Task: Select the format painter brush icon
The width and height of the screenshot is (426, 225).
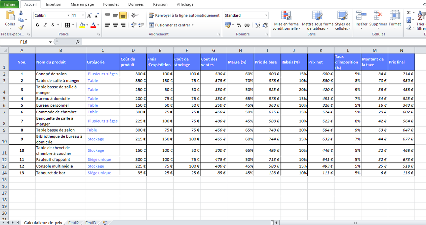Action: 21,28
